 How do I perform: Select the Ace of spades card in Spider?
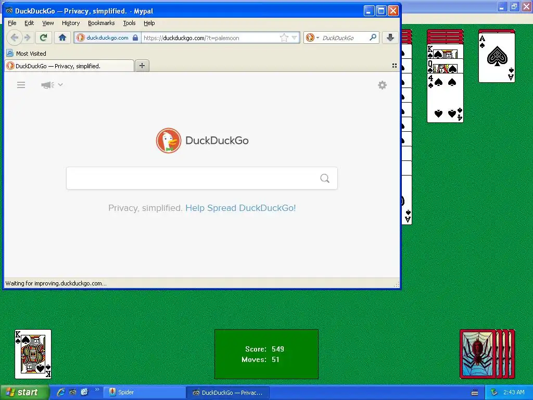[x=497, y=57]
